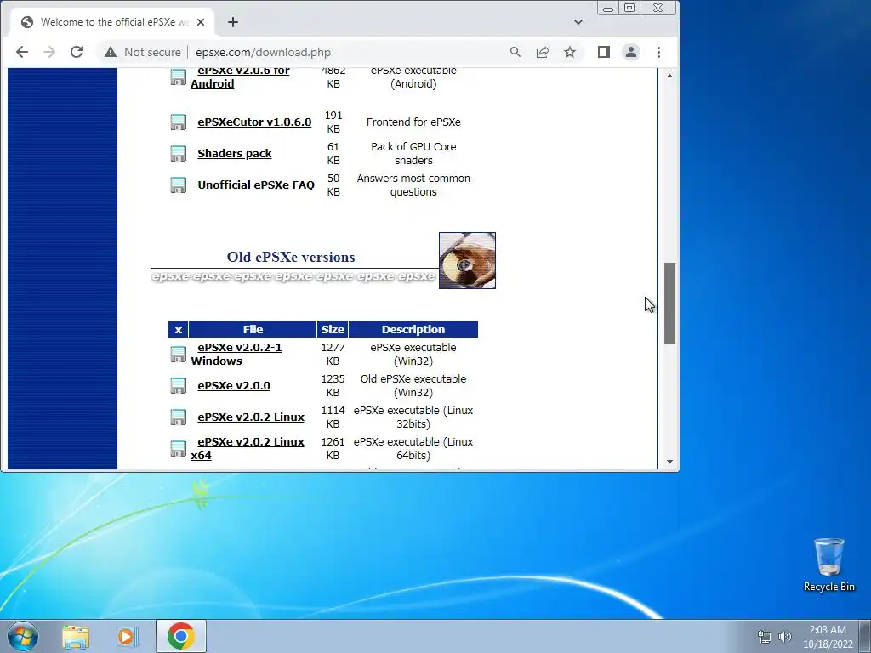The image size is (871, 653).
Task: Open a new tab with the plus button
Action: (x=233, y=22)
